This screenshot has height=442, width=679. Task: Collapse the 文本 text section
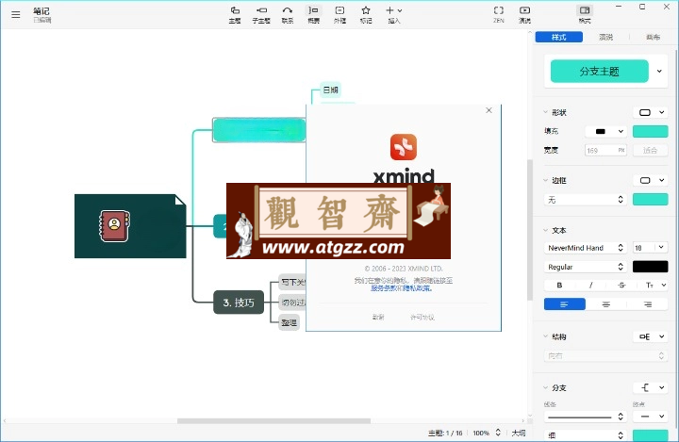(x=546, y=230)
